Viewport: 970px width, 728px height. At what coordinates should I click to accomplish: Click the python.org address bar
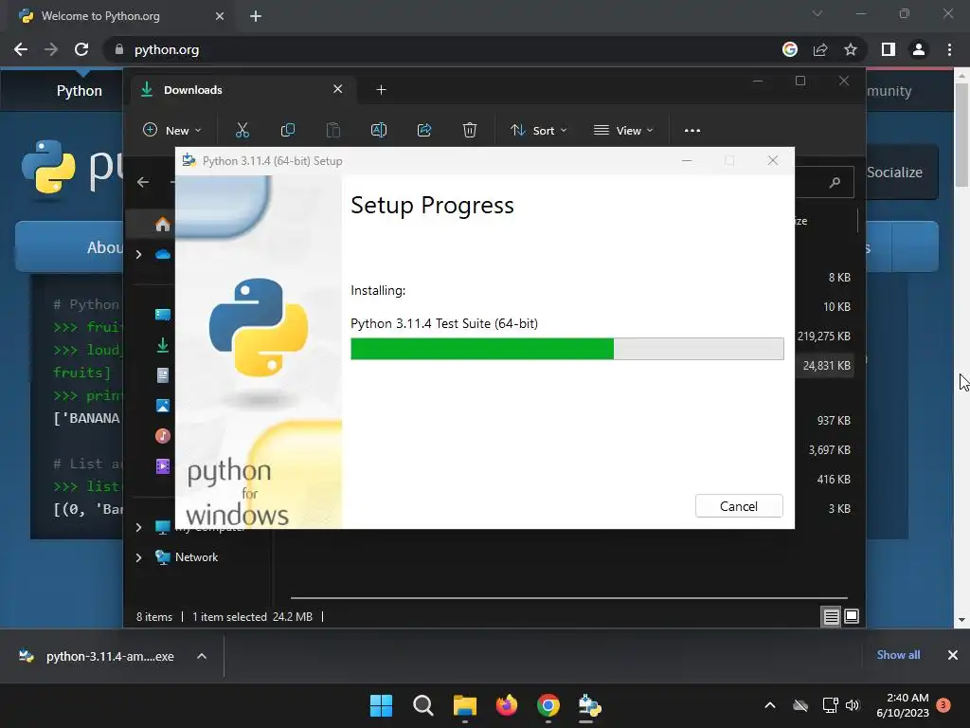[433, 49]
